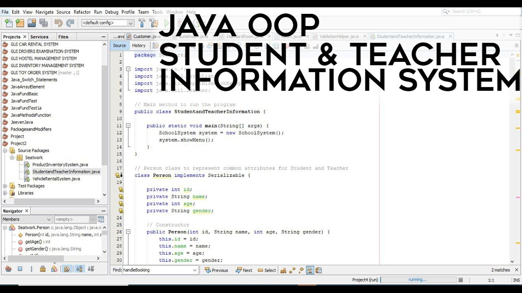This screenshot has height=293, width=522.
Task: Open Navigator javadoc window icon
Action: coord(101,219)
